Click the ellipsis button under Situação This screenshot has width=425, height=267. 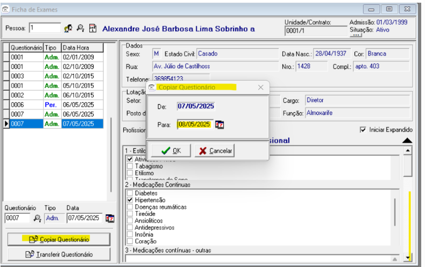[356, 36]
